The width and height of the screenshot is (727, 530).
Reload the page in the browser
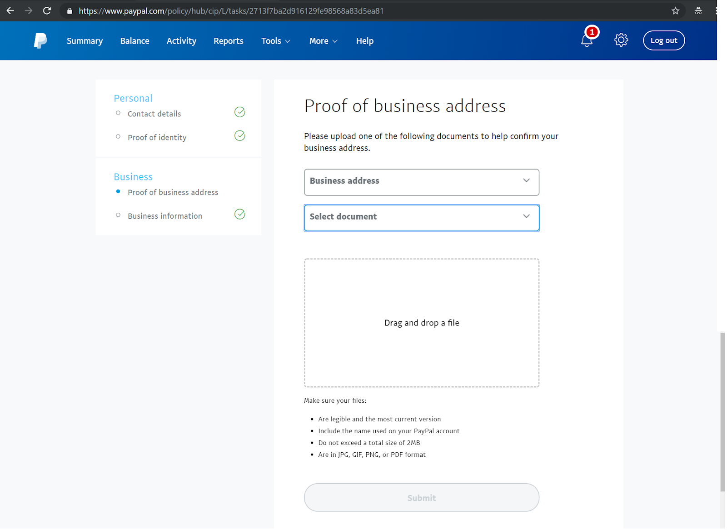(x=47, y=11)
